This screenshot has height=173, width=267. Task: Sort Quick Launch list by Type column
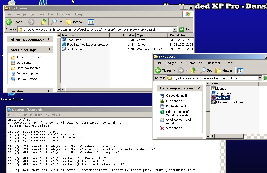click(x=151, y=35)
